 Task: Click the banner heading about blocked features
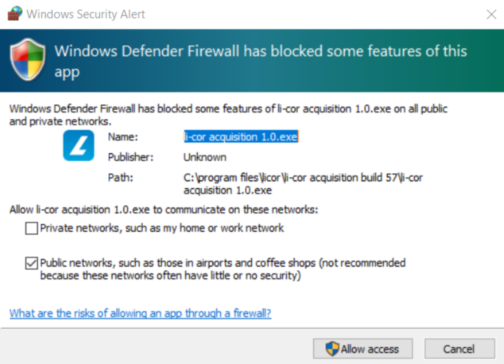coord(261,61)
